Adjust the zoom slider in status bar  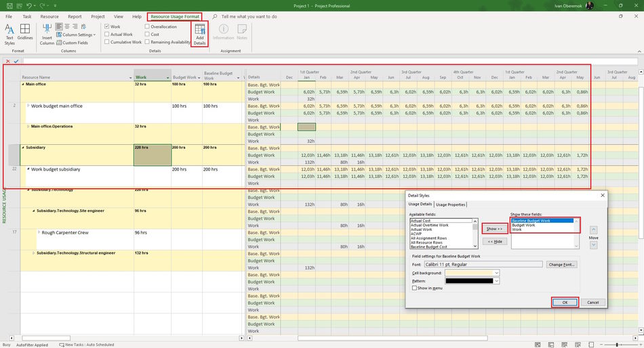click(616, 345)
